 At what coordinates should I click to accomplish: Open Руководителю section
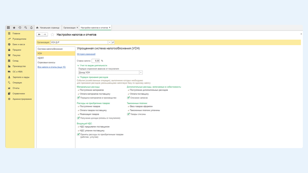tap(19, 39)
